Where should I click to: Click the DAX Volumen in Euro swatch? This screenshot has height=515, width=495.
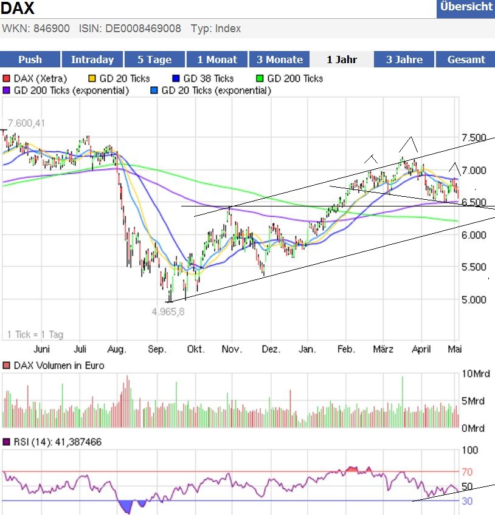tap(6, 366)
